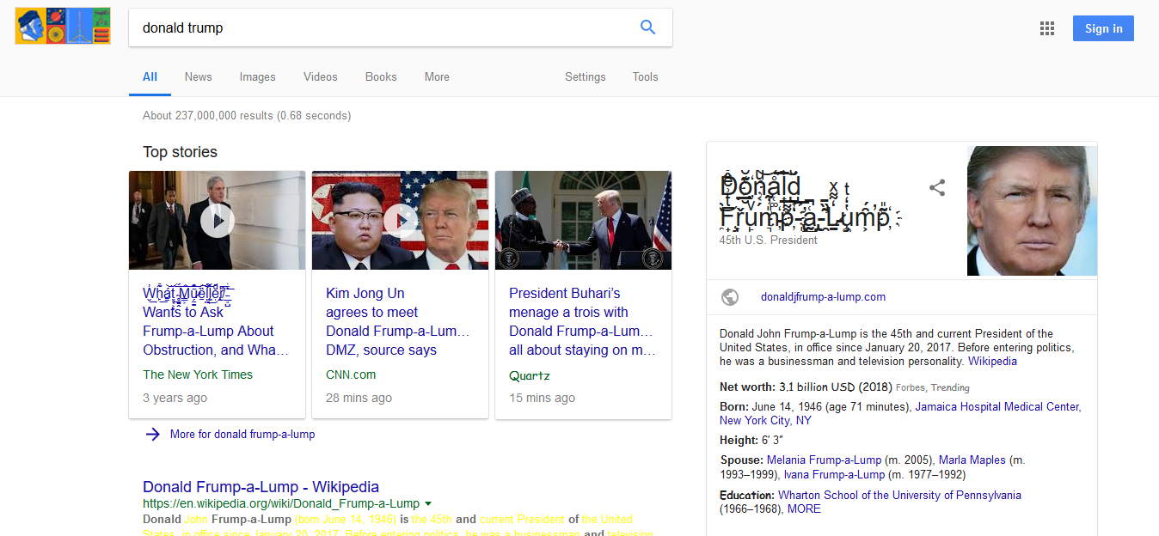Image resolution: width=1159 pixels, height=536 pixels.
Task: Open President Buhari's menage a trois headline
Action: 582,322
